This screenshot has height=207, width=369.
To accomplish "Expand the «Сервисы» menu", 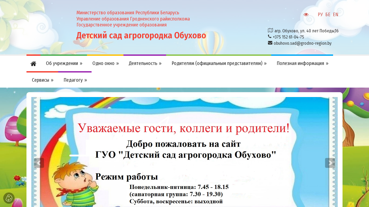I will (x=42, y=80).
